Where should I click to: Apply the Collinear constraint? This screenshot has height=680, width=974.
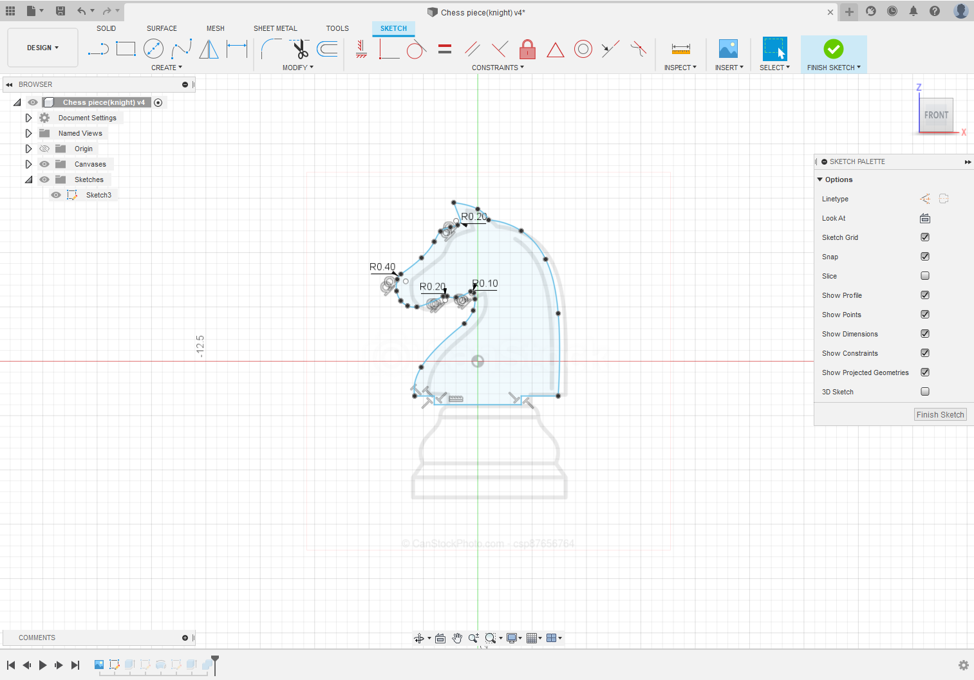tap(610, 49)
